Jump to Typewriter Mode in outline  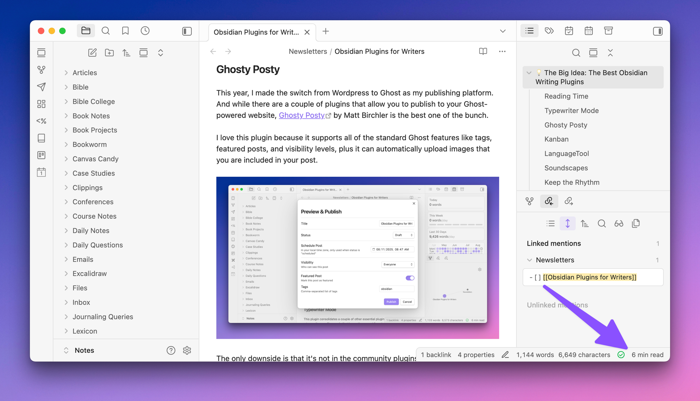(x=571, y=111)
